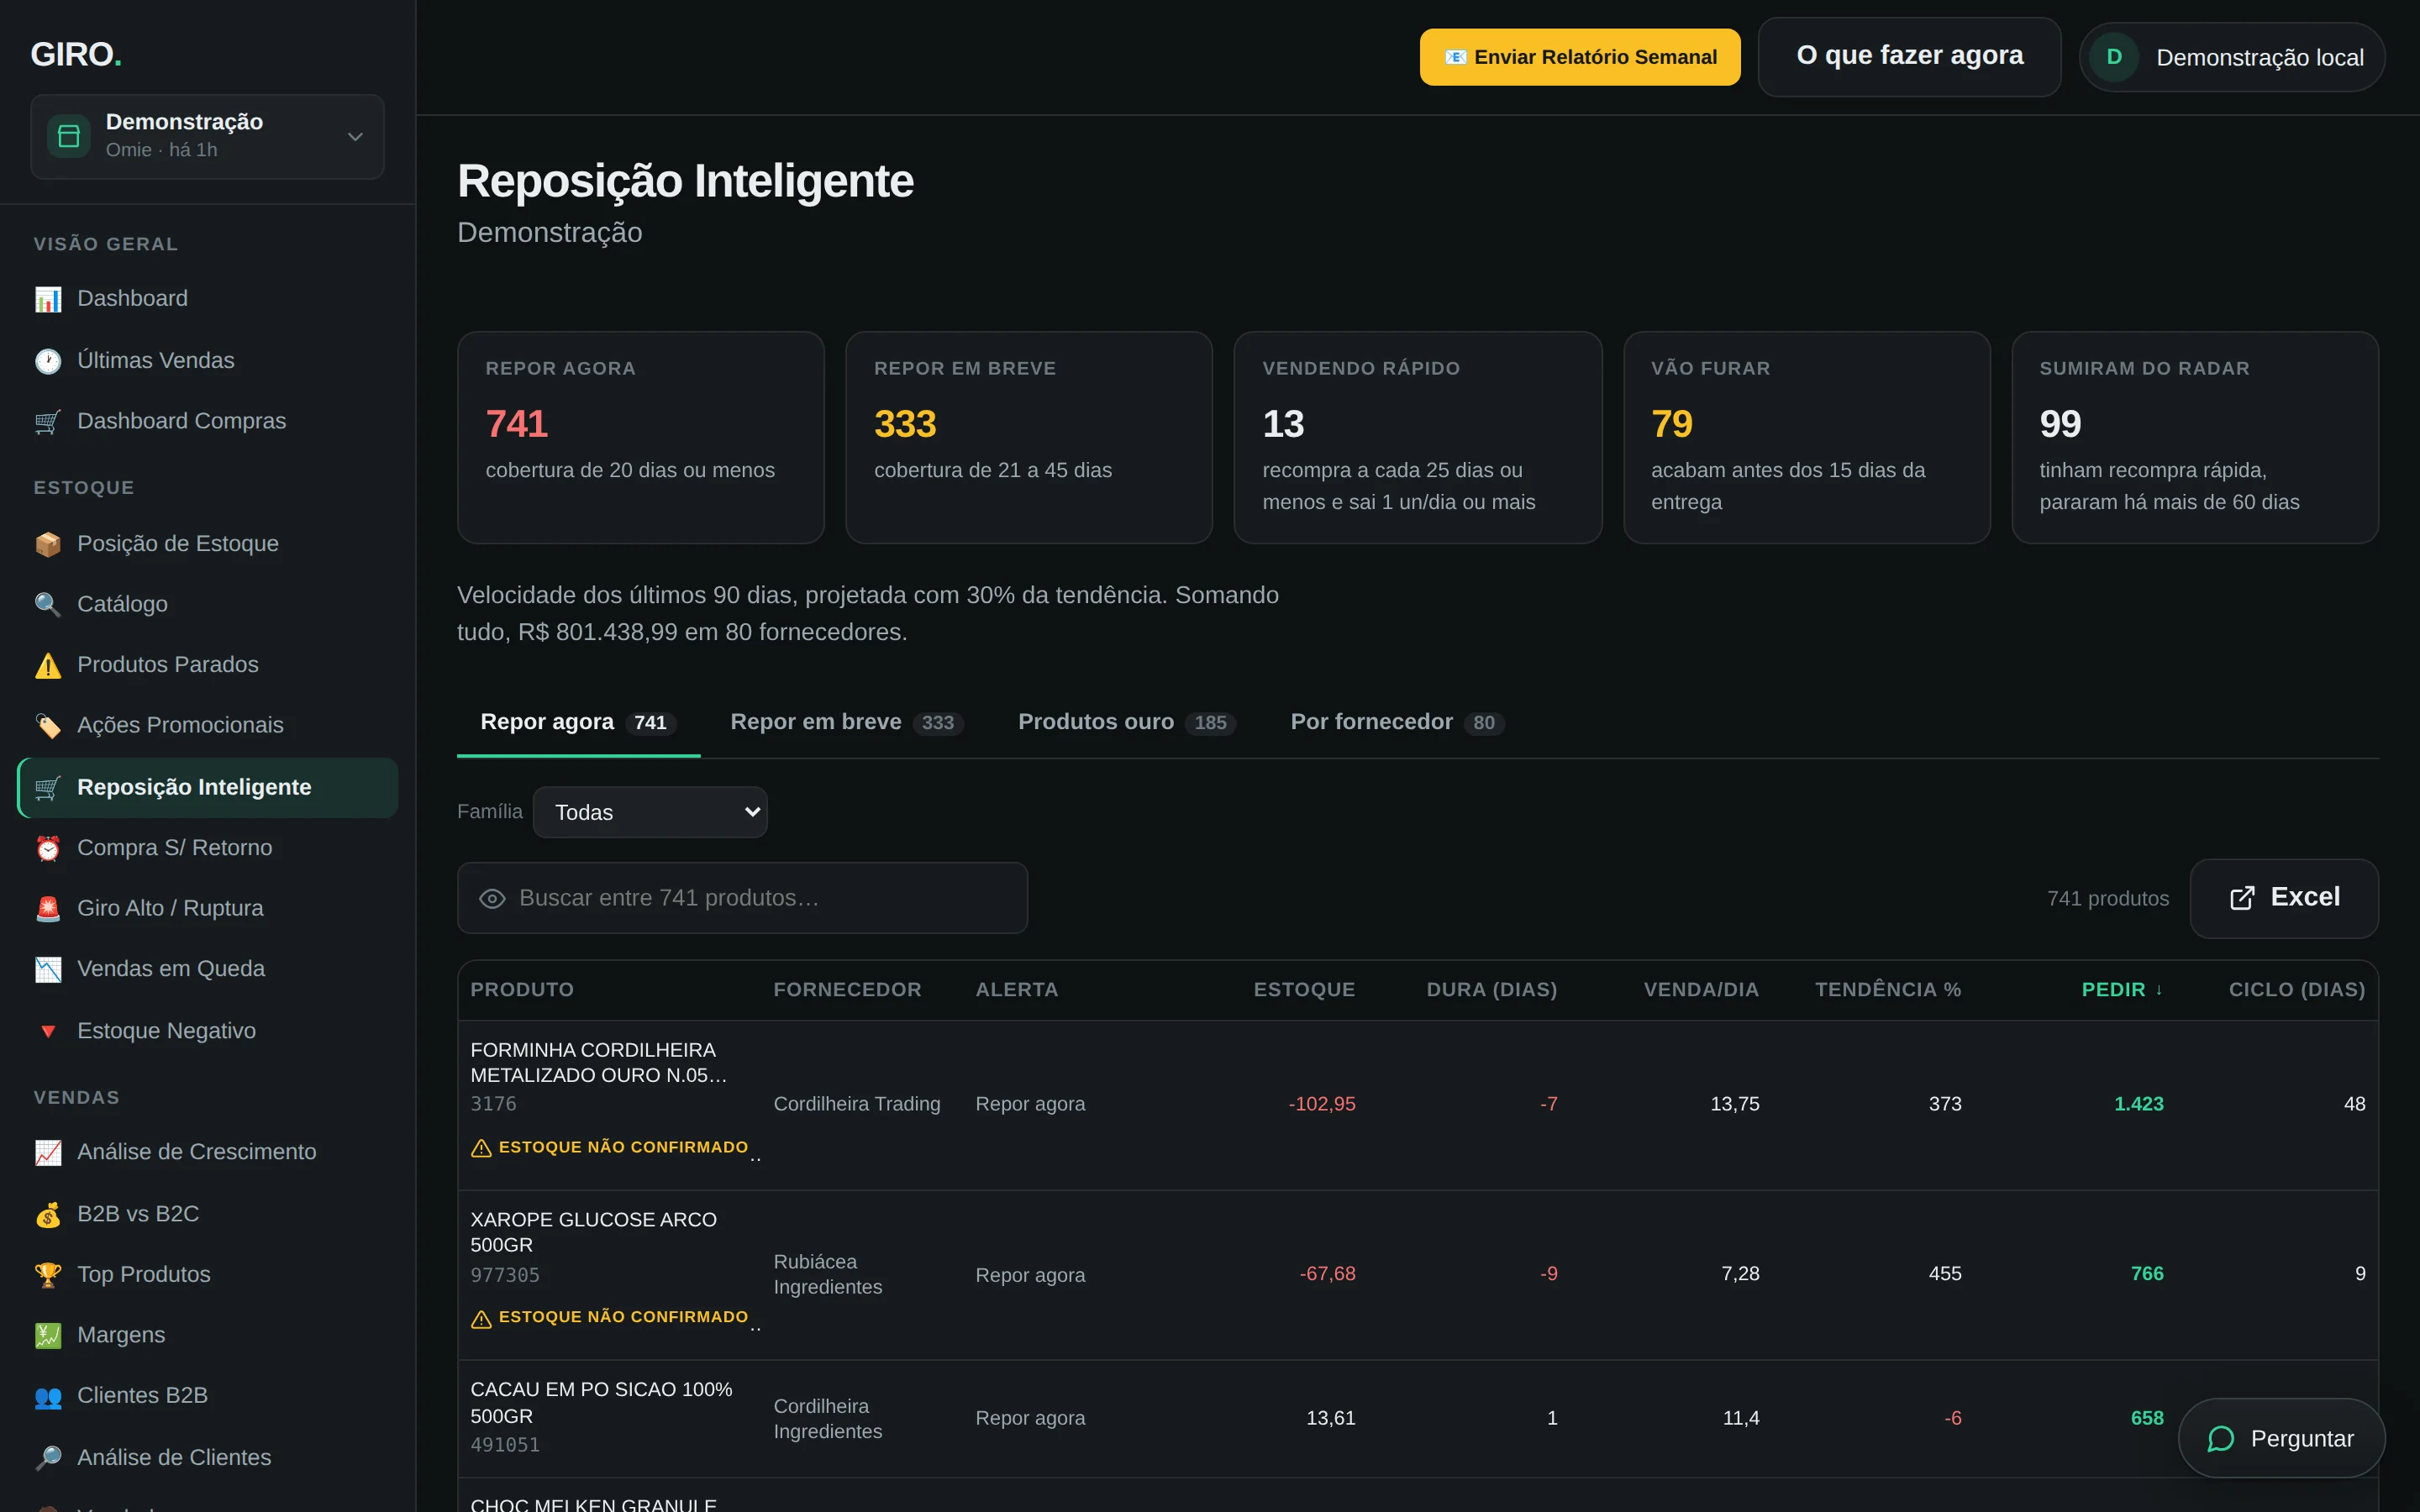Click Giro Alto / Ruptura siren icon
Image resolution: width=2420 pixels, height=1512 pixels.
pos(48,909)
